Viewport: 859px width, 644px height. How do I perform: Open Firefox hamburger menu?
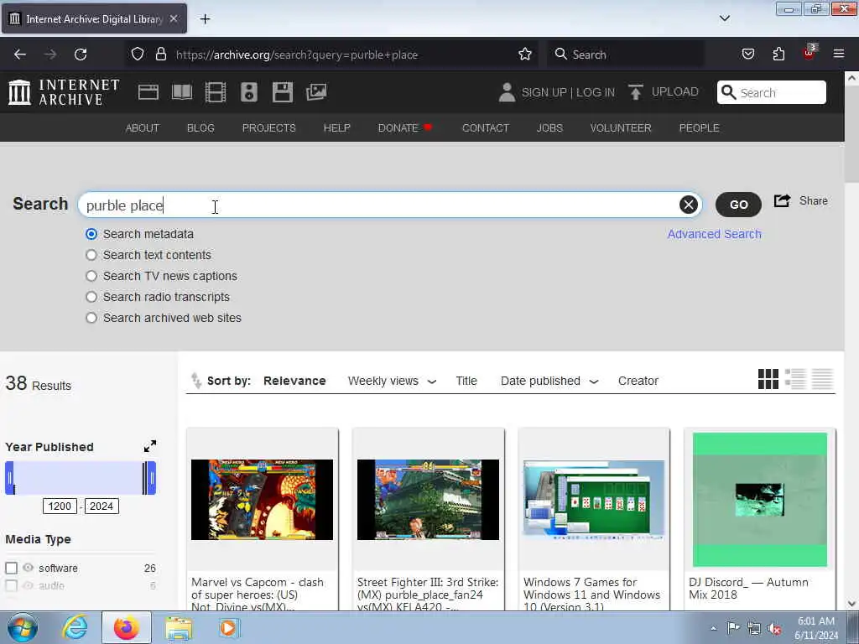coord(839,54)
